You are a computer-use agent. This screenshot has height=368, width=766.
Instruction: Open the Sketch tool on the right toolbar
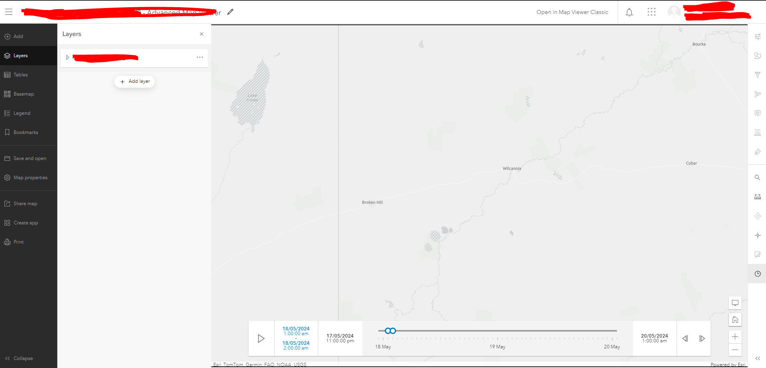point(758,254)
